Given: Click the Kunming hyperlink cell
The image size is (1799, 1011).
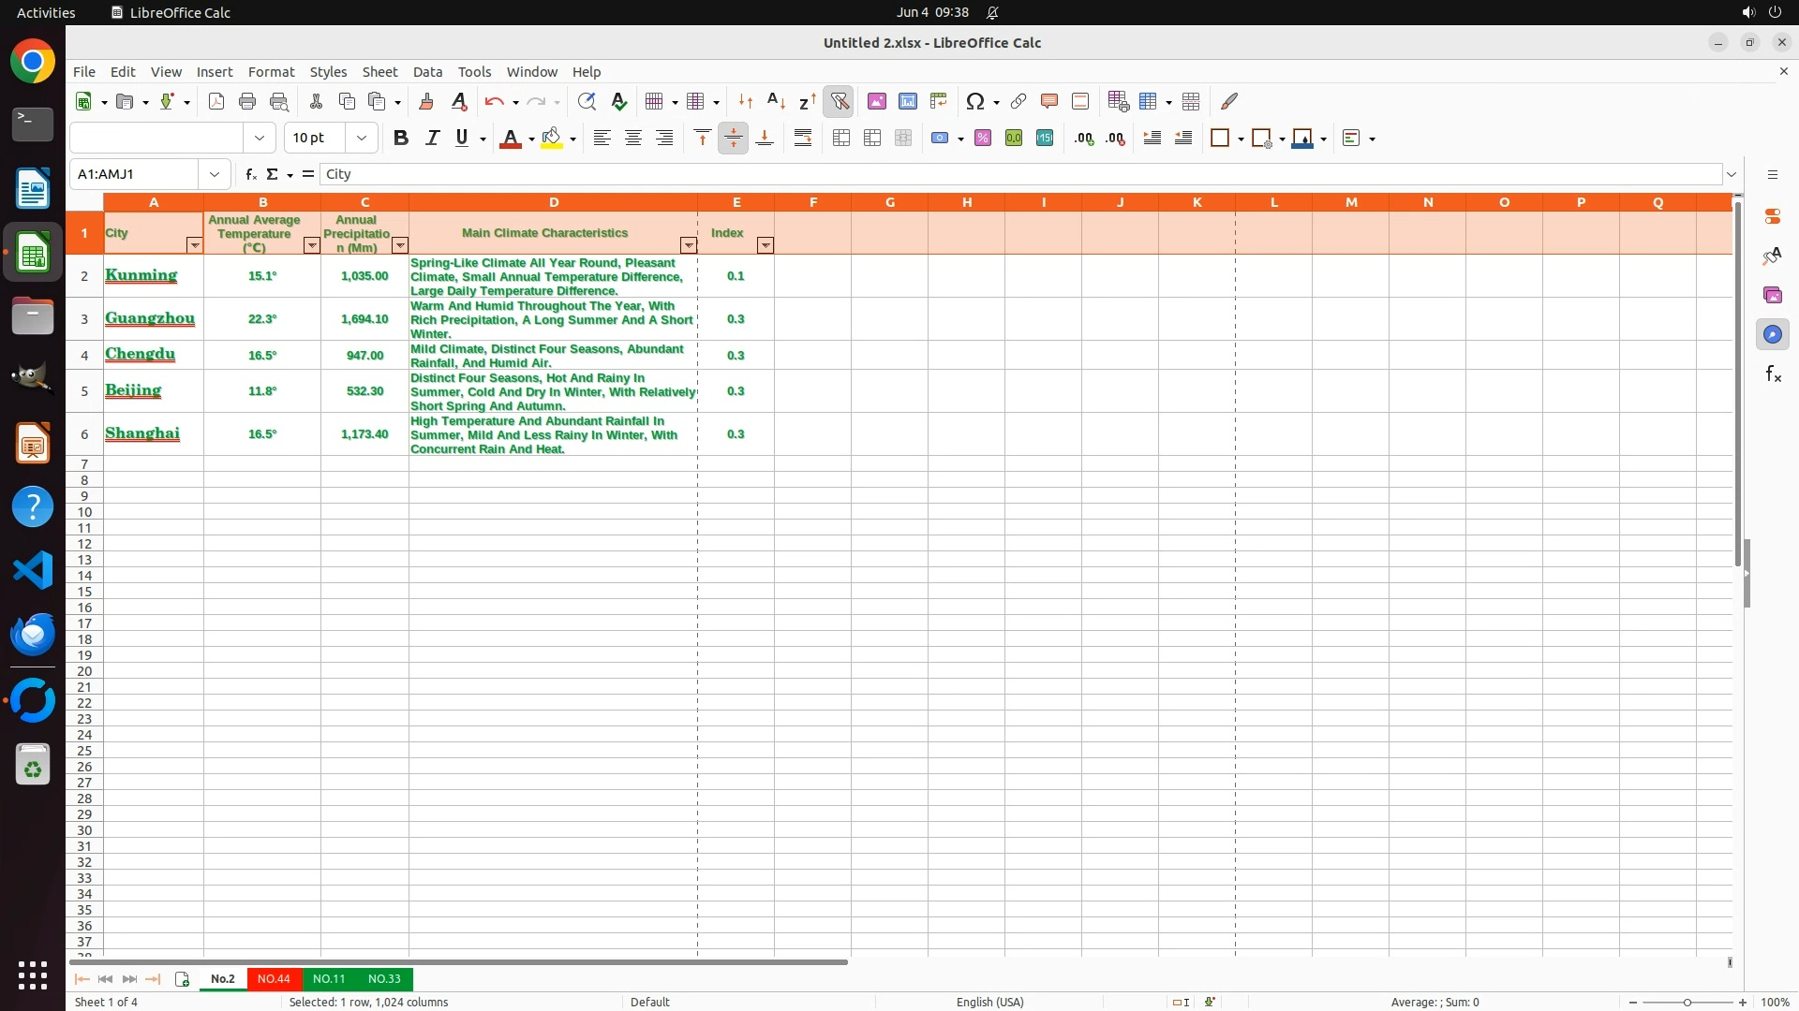Looking at the screenshot, I should pyautogui.click(x=141, y=275).
